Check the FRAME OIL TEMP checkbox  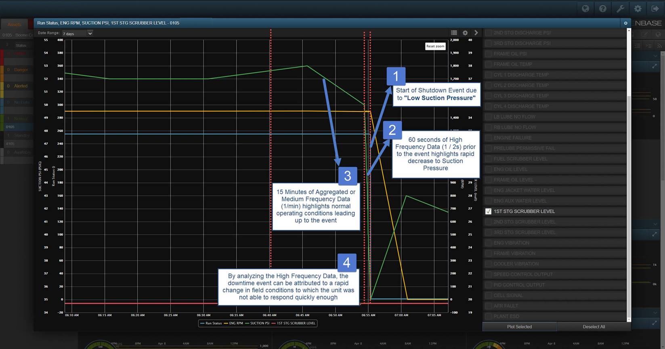pyautogui.click(x=488, y=64)
